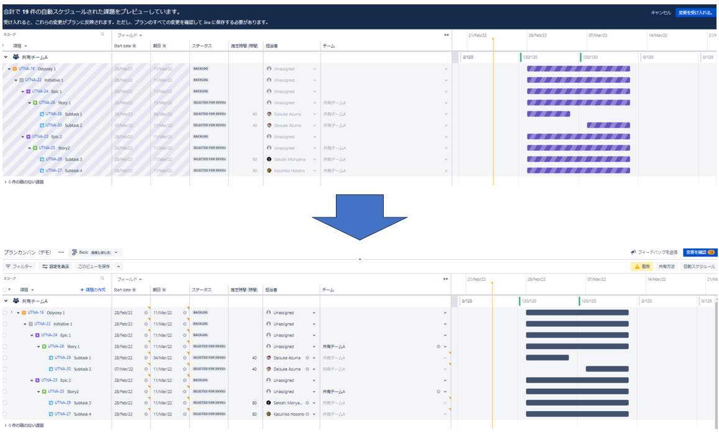Viewport: 719px width, 436px height.
Task: Open the Basic view dropdown
Action: click(96, 252)
